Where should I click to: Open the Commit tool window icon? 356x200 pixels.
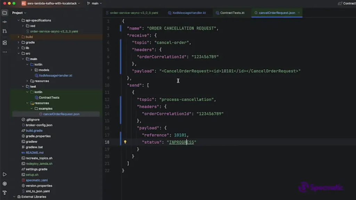coord(5,22)
